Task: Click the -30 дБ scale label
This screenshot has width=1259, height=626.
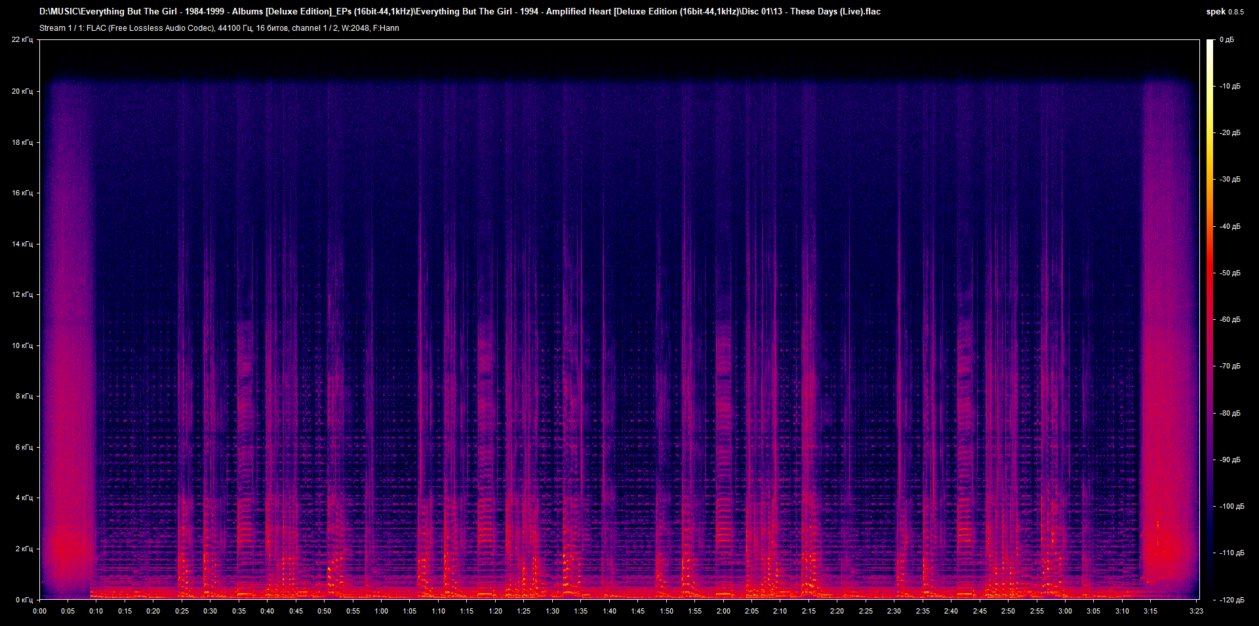Action: tap(1229, 179)
